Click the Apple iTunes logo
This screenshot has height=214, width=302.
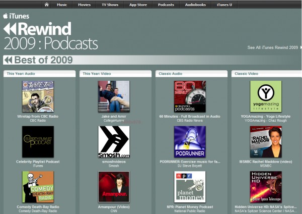click(16, 16)
